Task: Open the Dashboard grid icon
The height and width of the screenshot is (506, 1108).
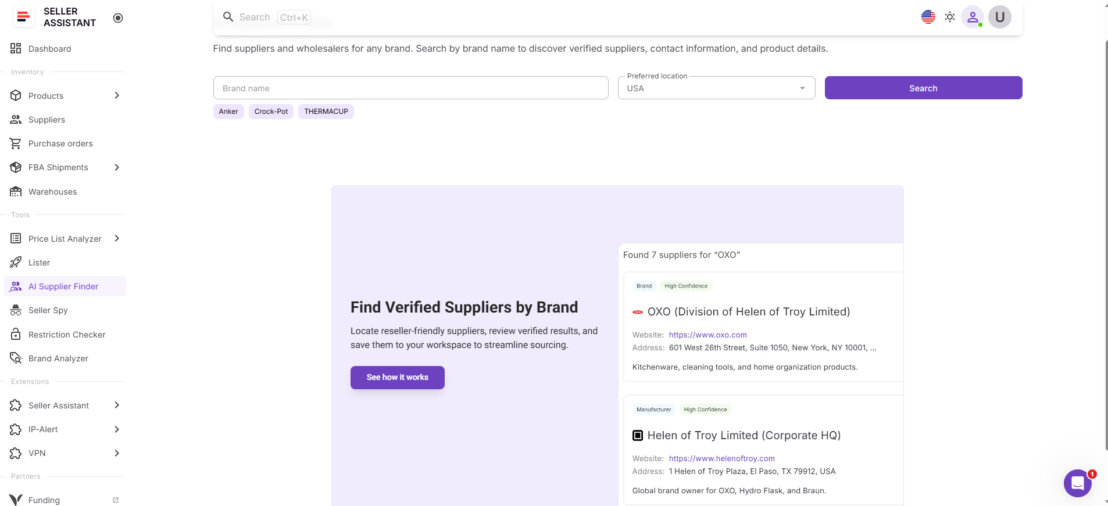Action: pyautogui.click(x=16, y=48)
